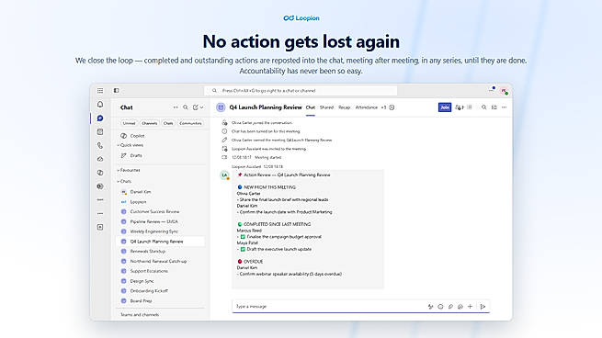Switch to the Attendance tab
602x338 pixels.
pos(367,107)
